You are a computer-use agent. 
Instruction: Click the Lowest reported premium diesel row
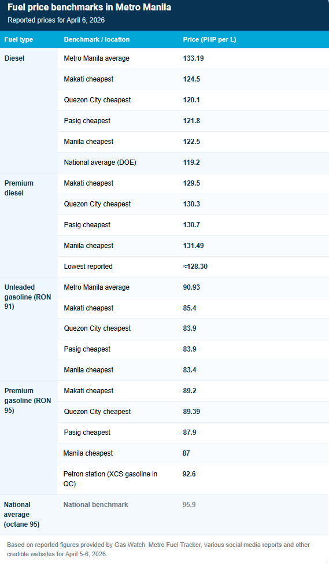pyautogui.click(x=193, y=267)
